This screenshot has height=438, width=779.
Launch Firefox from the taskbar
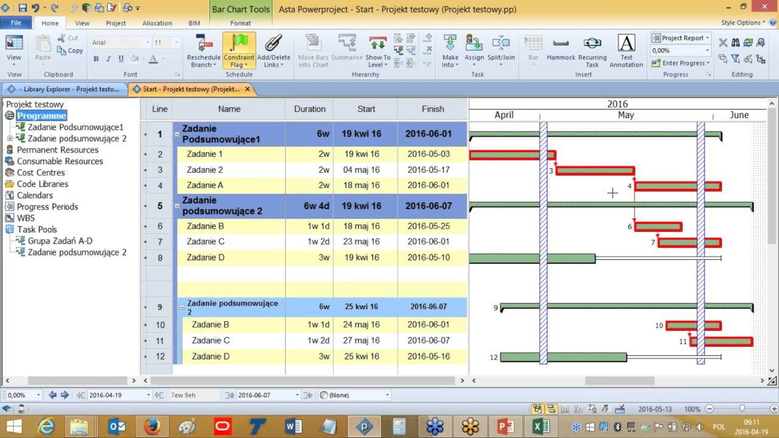pyautogui.click(x=152, y=426)
